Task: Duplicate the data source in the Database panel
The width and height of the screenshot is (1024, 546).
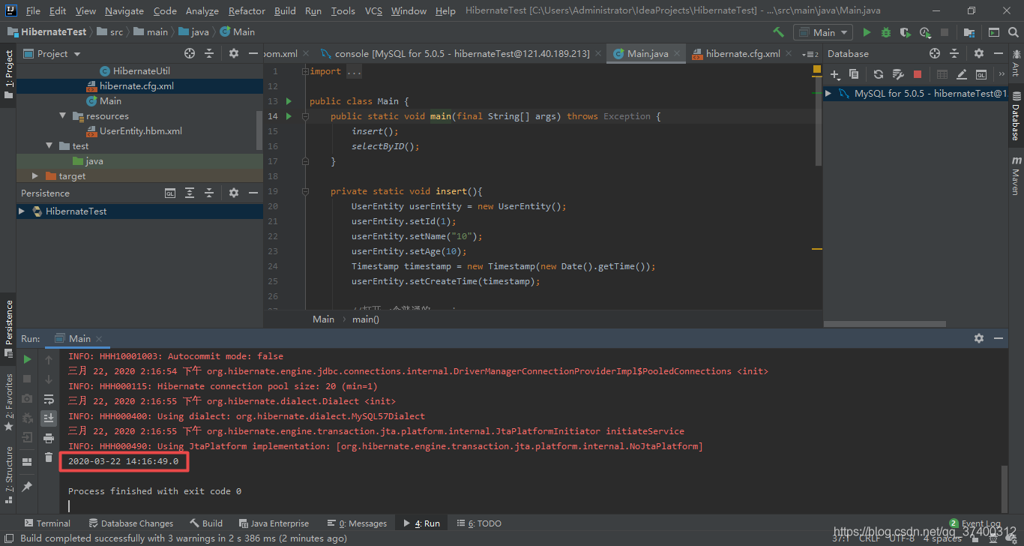Action: tap(854, 74)
